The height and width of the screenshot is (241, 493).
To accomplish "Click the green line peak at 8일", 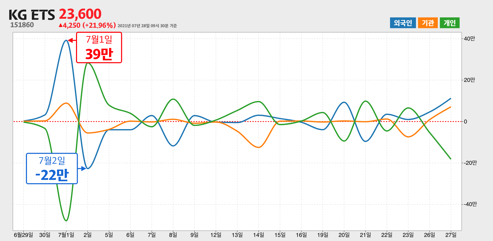I will coord(173,99).
